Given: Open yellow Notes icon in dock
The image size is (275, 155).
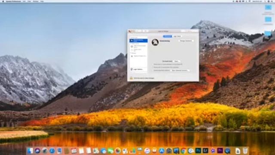Looking at the screenshot, I should point(81,151).
